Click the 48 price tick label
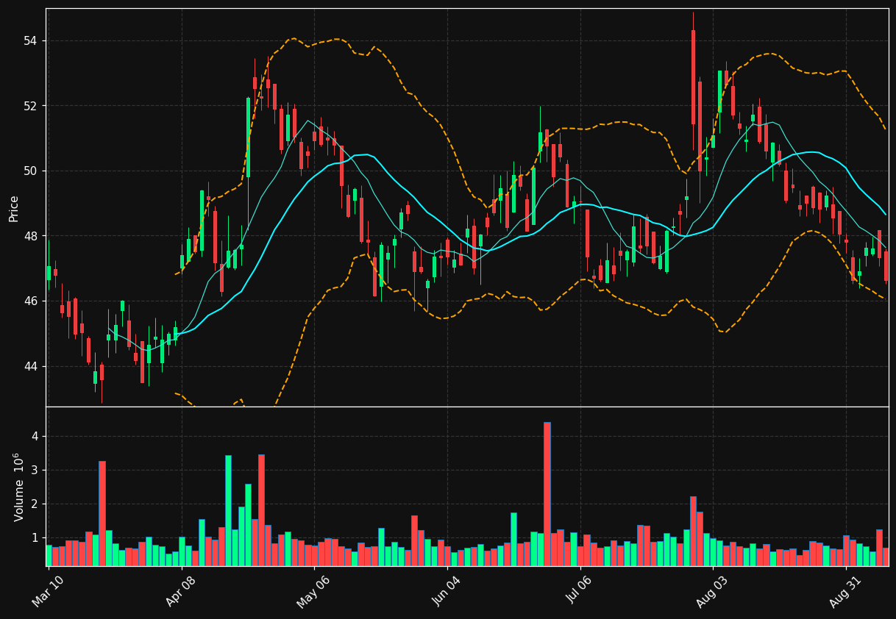 (x=32, y=236)
